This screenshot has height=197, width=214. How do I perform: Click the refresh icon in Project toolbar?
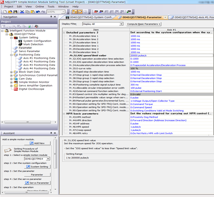click(x=29, y=27)
